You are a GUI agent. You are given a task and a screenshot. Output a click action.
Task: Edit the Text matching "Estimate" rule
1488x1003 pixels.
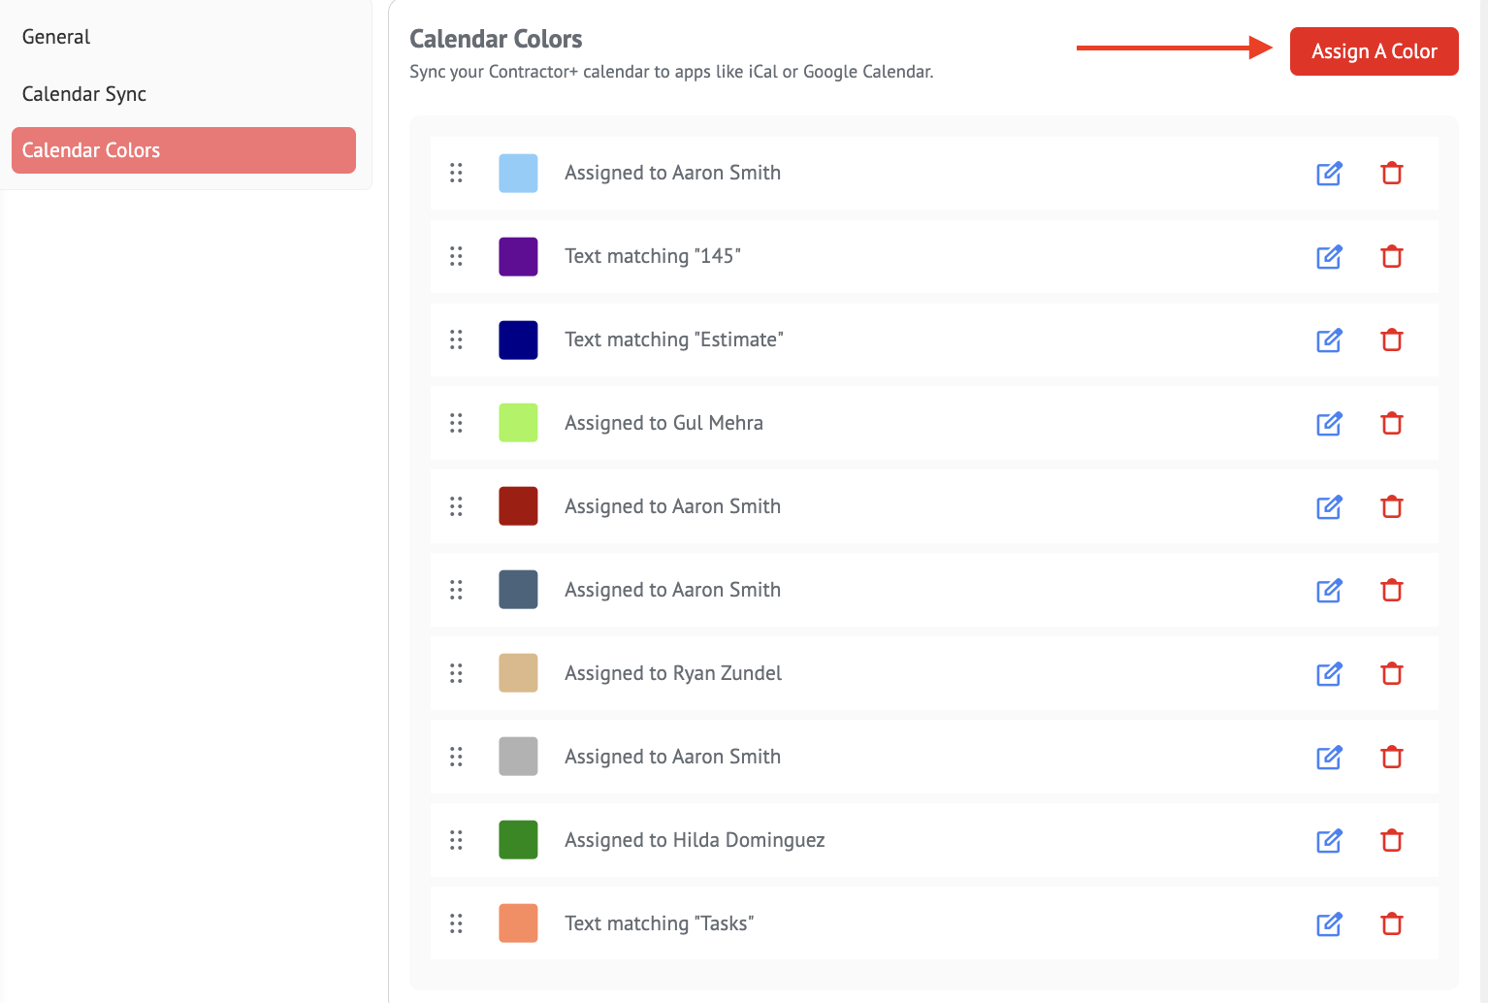[1329, 340]
